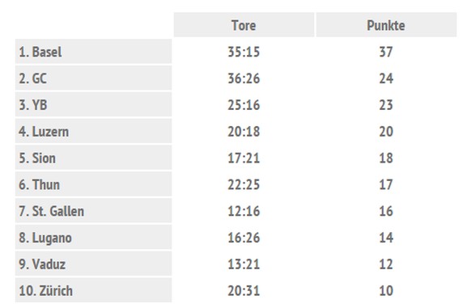Click the Punkte column header
The image size is (471, 308).
(386, 25)
